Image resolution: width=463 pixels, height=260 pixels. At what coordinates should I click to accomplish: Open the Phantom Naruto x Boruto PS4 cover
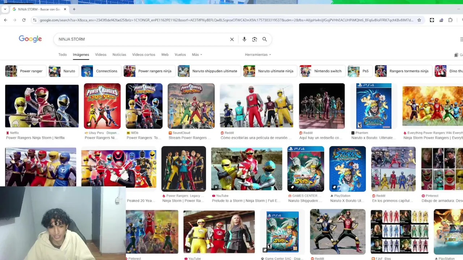pyautogui.click(x=374, y=106)
